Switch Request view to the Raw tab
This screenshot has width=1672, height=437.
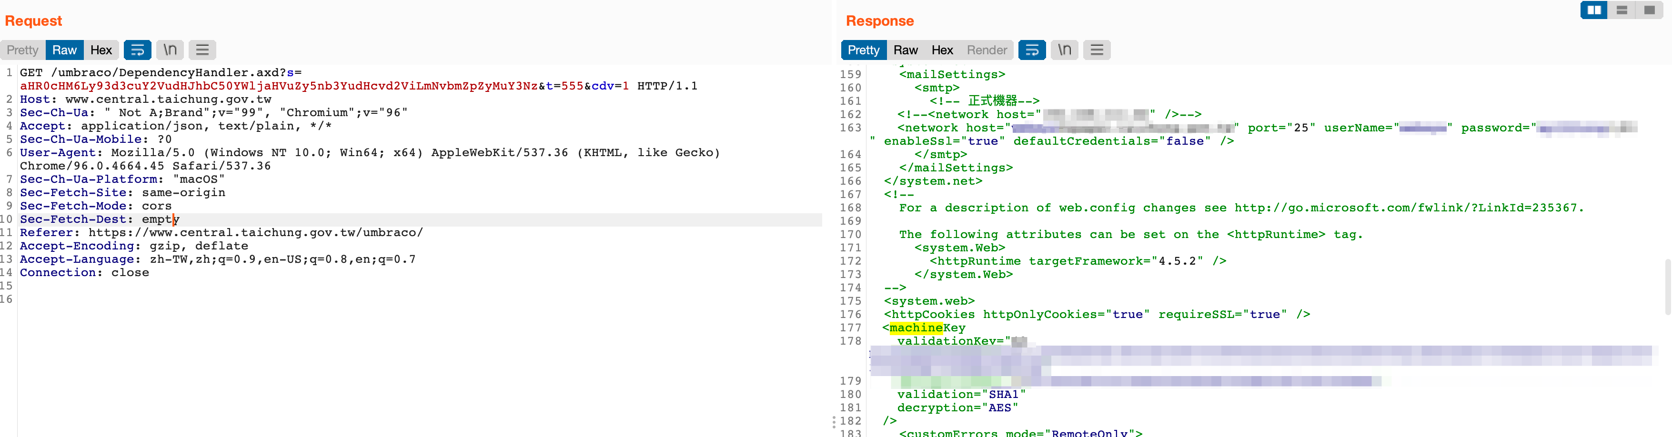(64, 50)
